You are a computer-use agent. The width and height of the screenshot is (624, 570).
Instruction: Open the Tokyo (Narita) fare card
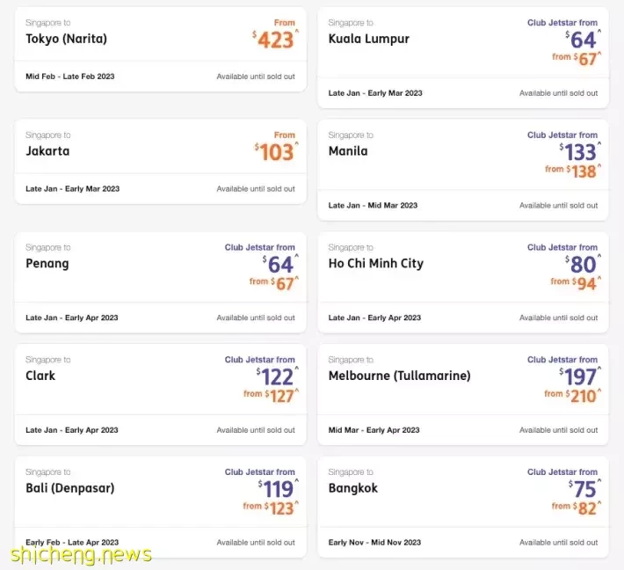click(160, 49)
